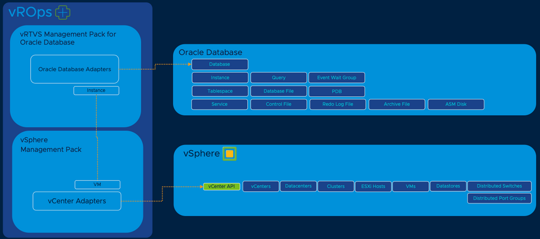Click the ESXi Hosts box
Viewport: 540px width, 239px height.
tap(373, 186)
